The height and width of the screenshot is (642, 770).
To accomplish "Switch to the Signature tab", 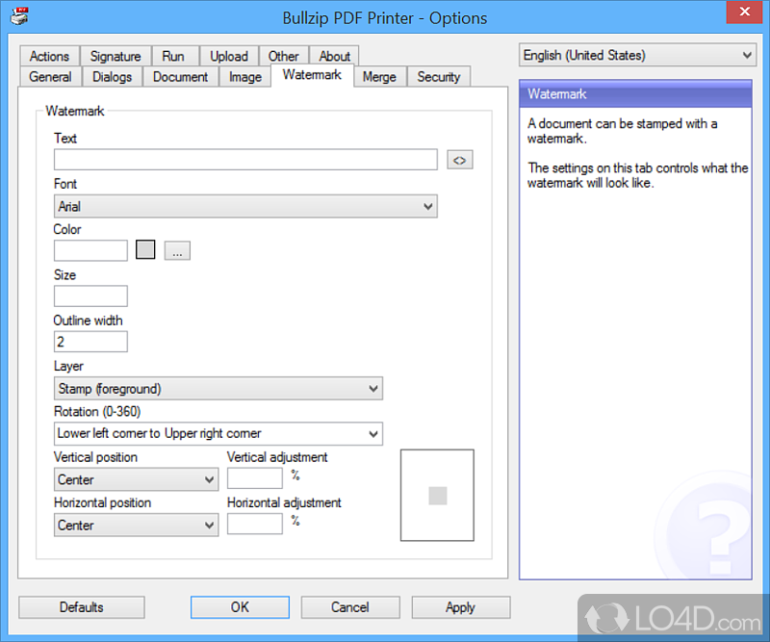I will point(115,56).
